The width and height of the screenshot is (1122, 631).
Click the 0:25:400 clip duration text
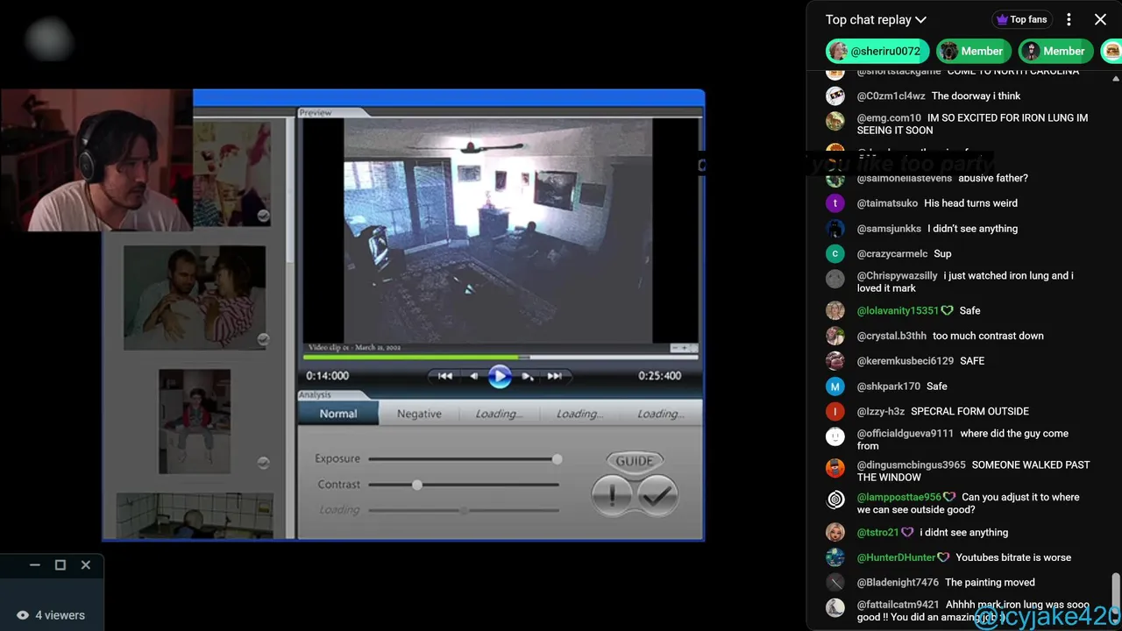point(659,376)
